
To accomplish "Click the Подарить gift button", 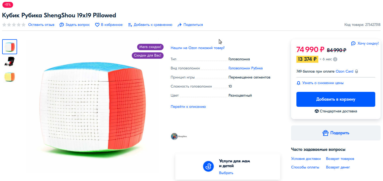I will click(336, 133).
